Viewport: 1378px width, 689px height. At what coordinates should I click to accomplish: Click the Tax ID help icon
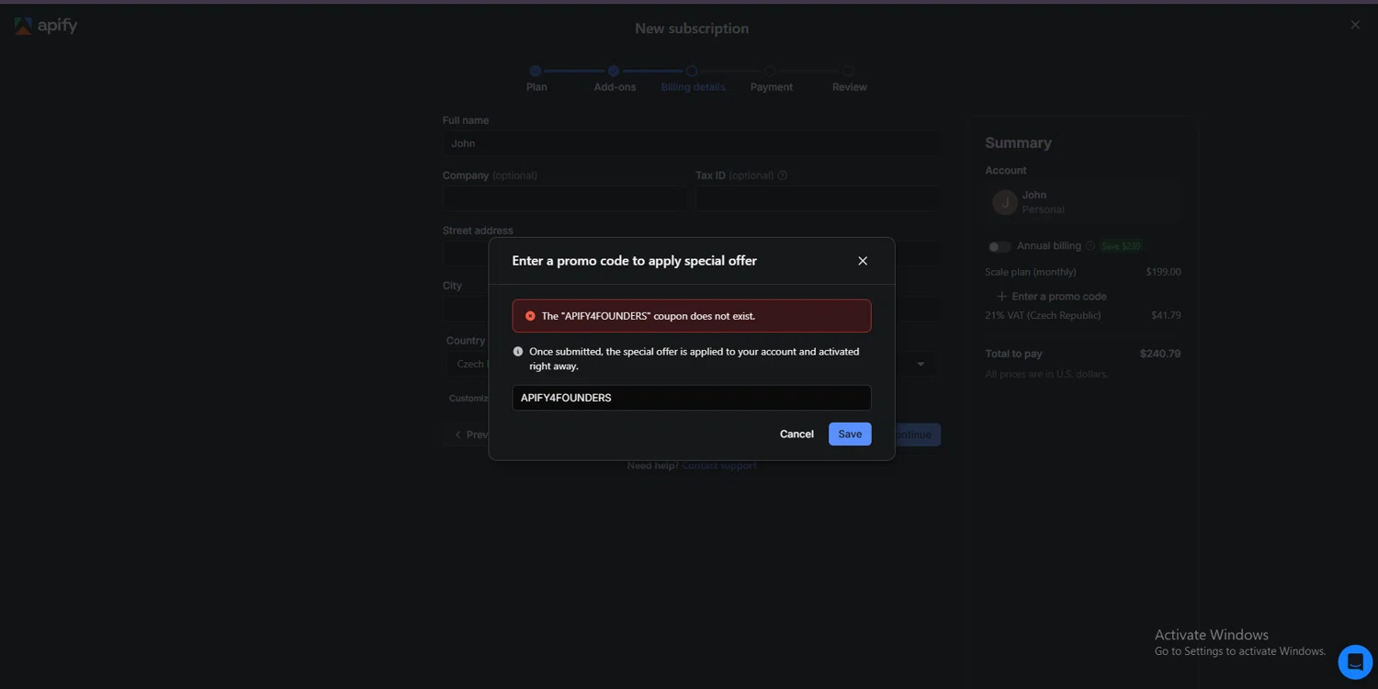[x=783, y=175]
